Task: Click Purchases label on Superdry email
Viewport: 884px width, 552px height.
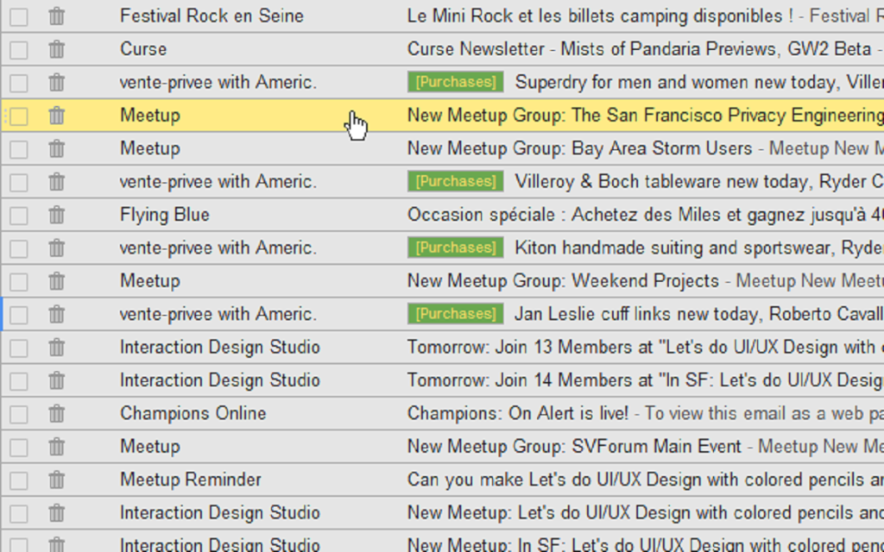Action: (455, 82)
